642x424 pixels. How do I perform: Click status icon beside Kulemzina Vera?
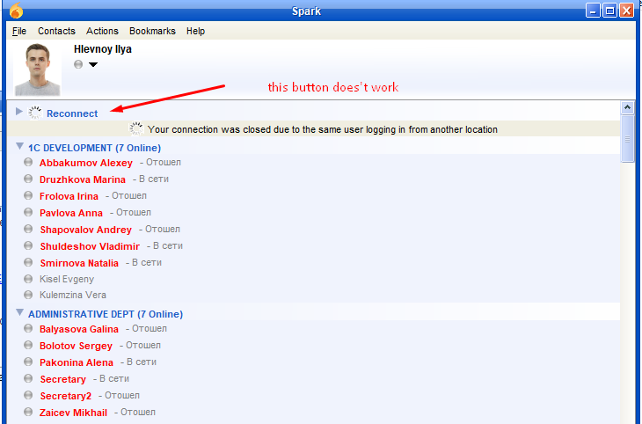point(28,295)
